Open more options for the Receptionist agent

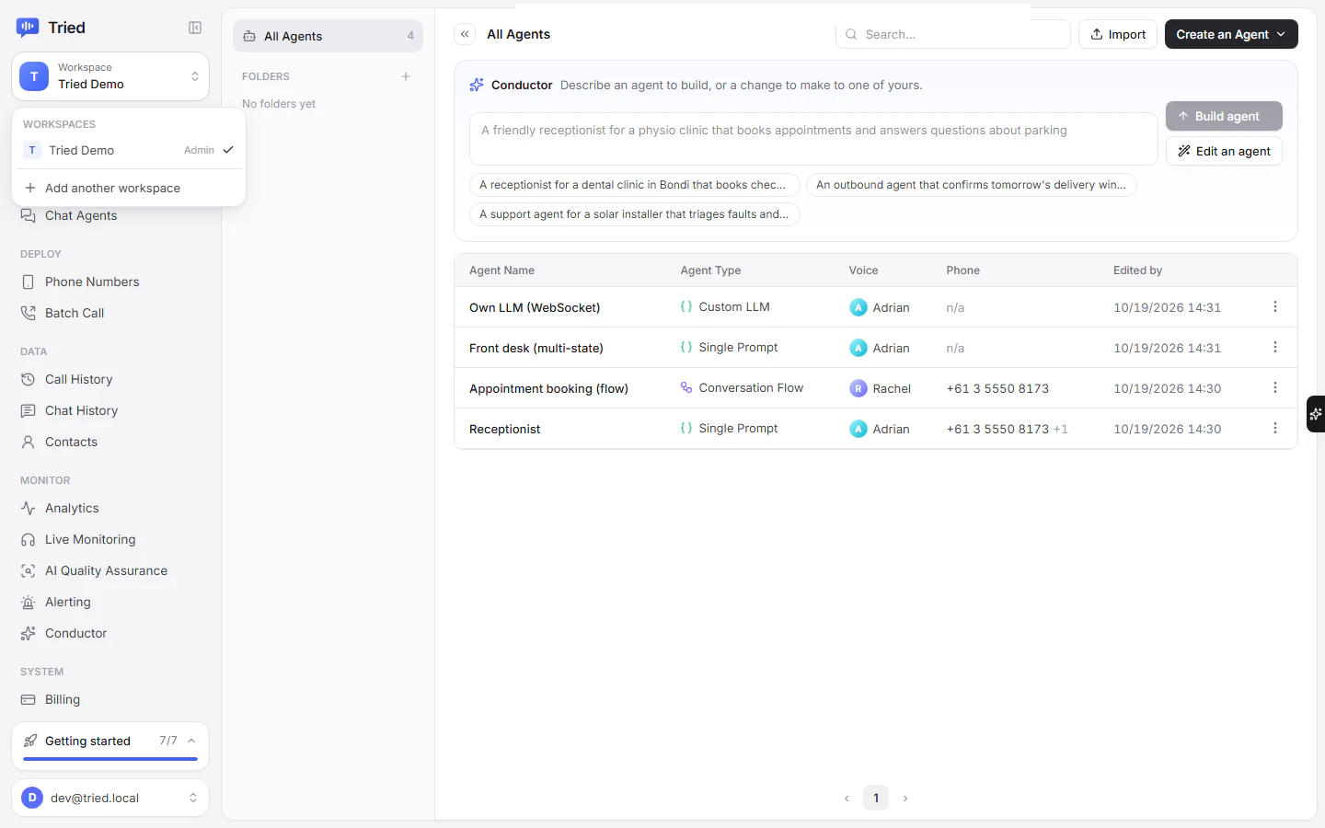point(1275,428)
